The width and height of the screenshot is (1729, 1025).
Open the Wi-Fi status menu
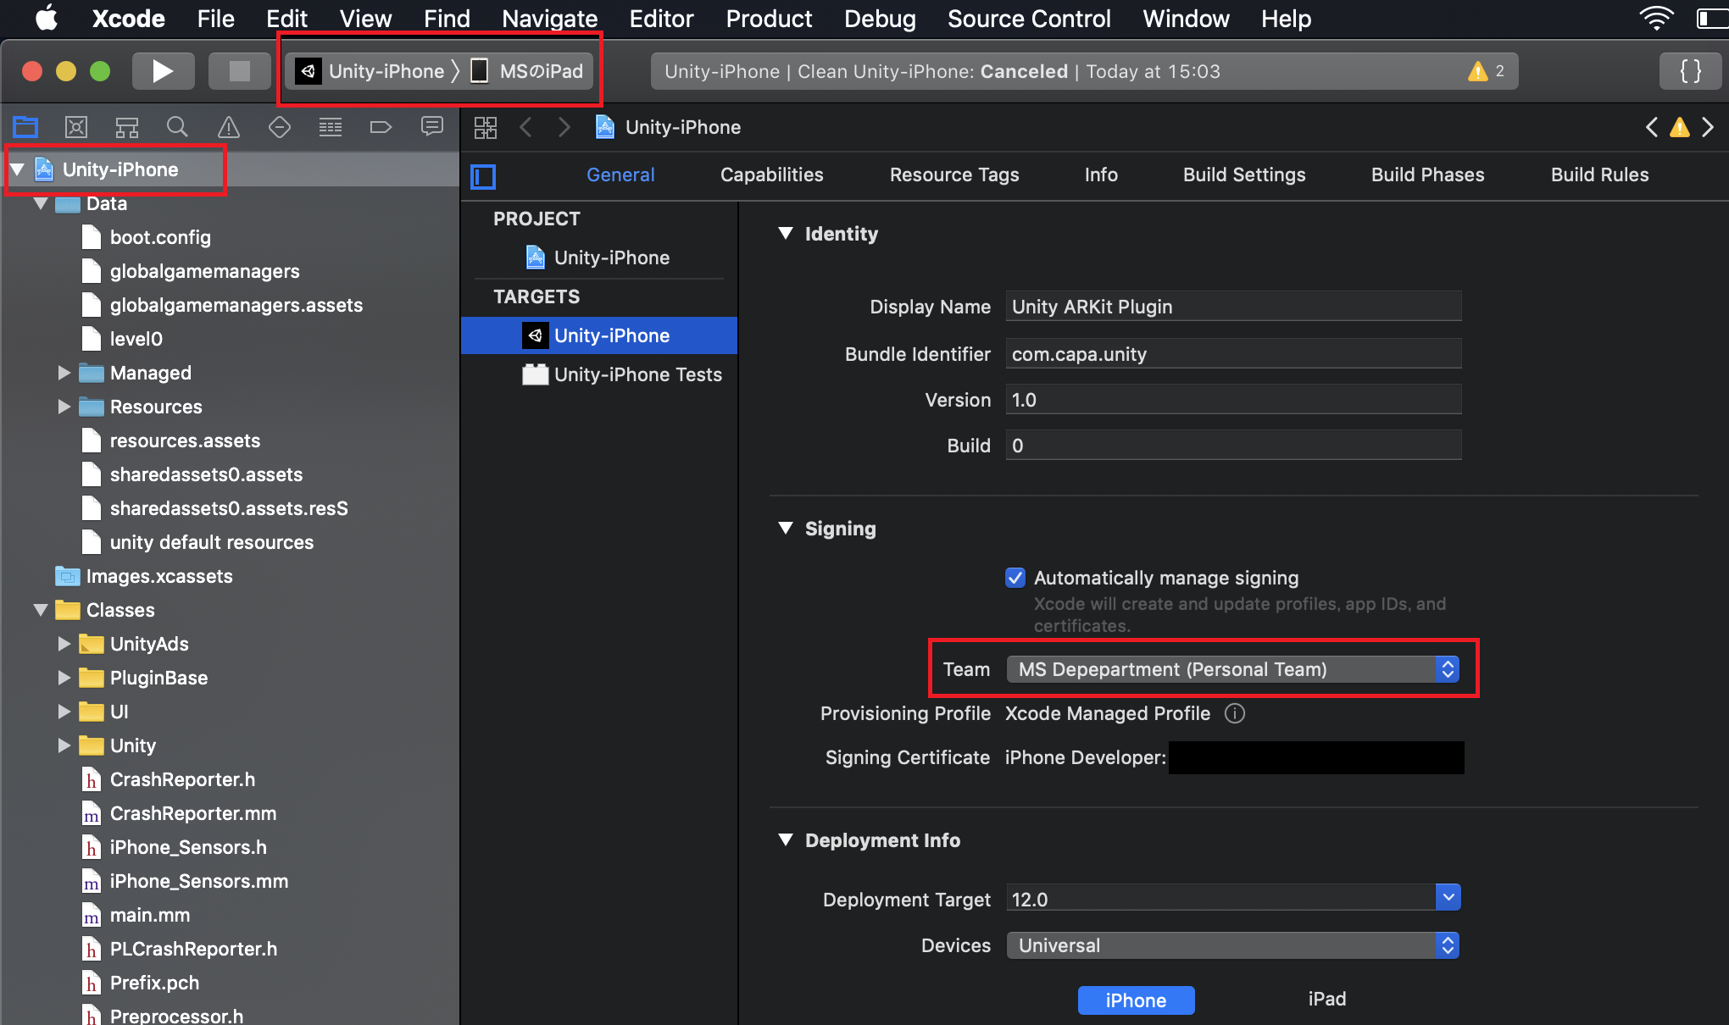[x=1656, y=19]
